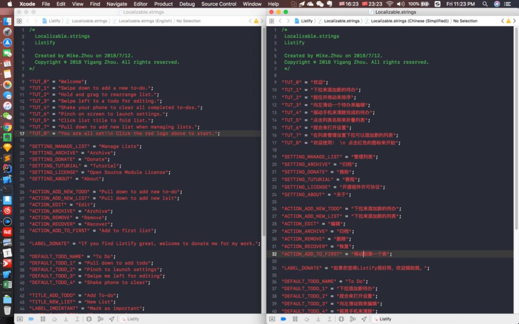Viewport: 519px width, 324px height.
Task: Pause program execution in left window
Action: 43,319
